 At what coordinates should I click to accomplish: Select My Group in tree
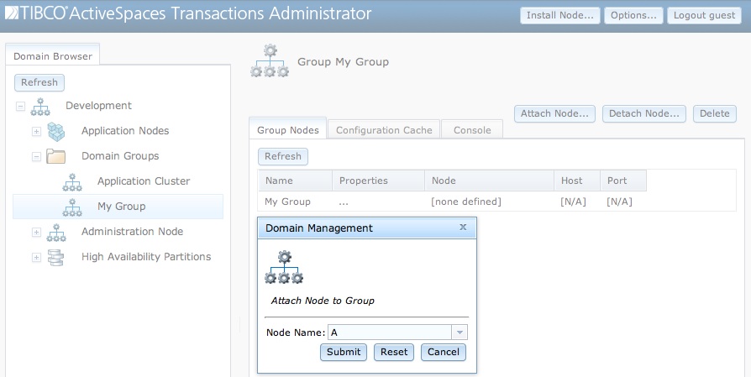[x=122, y=207]
